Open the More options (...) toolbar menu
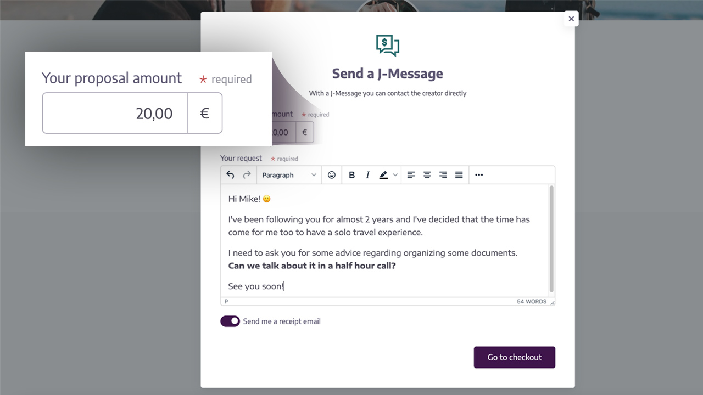The height and width of the screenshot is (395, 703). 478,174
